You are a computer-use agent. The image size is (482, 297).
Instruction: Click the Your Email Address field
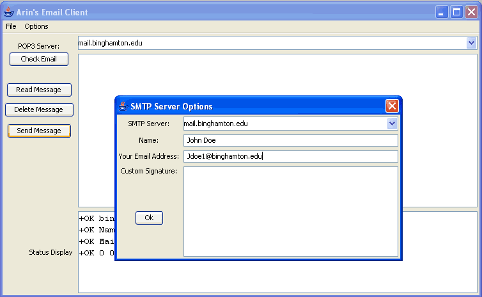(x=290, y=156)
